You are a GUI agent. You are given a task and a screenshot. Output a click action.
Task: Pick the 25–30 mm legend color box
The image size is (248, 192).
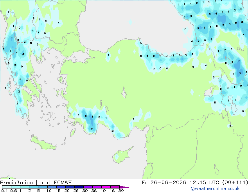click(79, 187)
